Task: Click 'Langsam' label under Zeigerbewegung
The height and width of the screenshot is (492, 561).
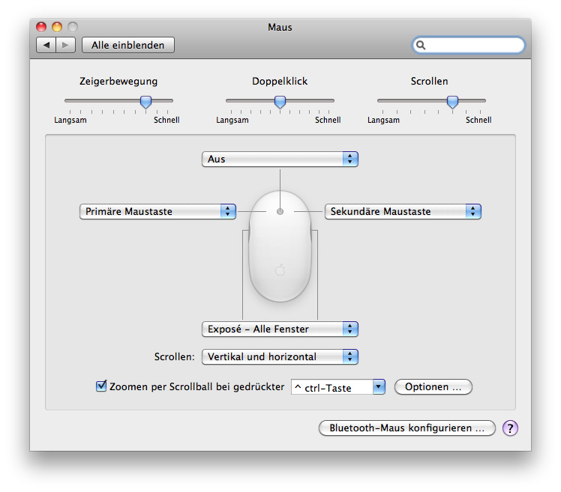Action: (70, 120)
